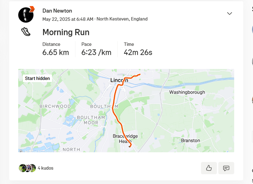Click the Washingborough label on the map
The width and height of the screenshot is (253, 184).
tap(187, 92)
